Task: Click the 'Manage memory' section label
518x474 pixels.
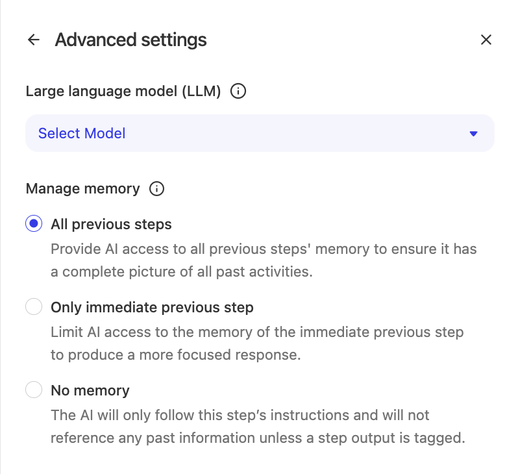Action: pos(82,189)
